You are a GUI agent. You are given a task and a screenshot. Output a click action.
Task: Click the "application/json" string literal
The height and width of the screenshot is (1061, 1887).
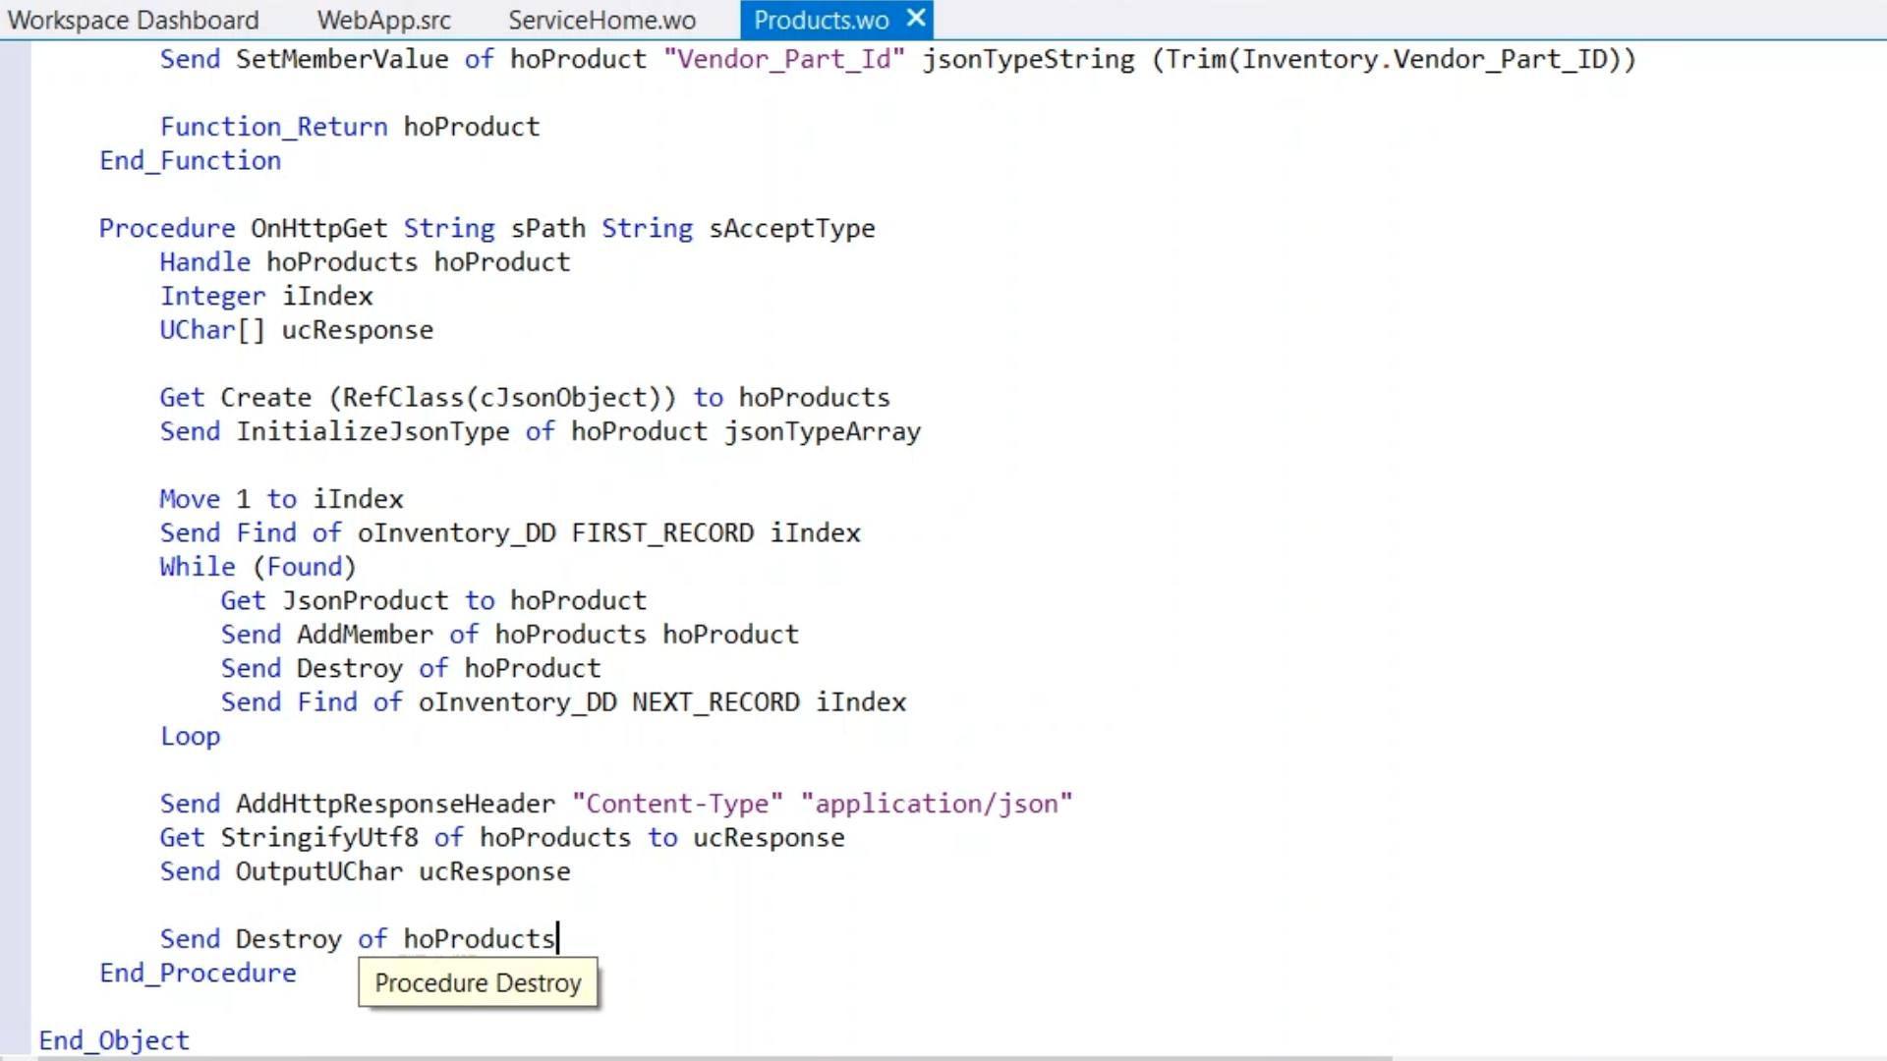[936, 804]
